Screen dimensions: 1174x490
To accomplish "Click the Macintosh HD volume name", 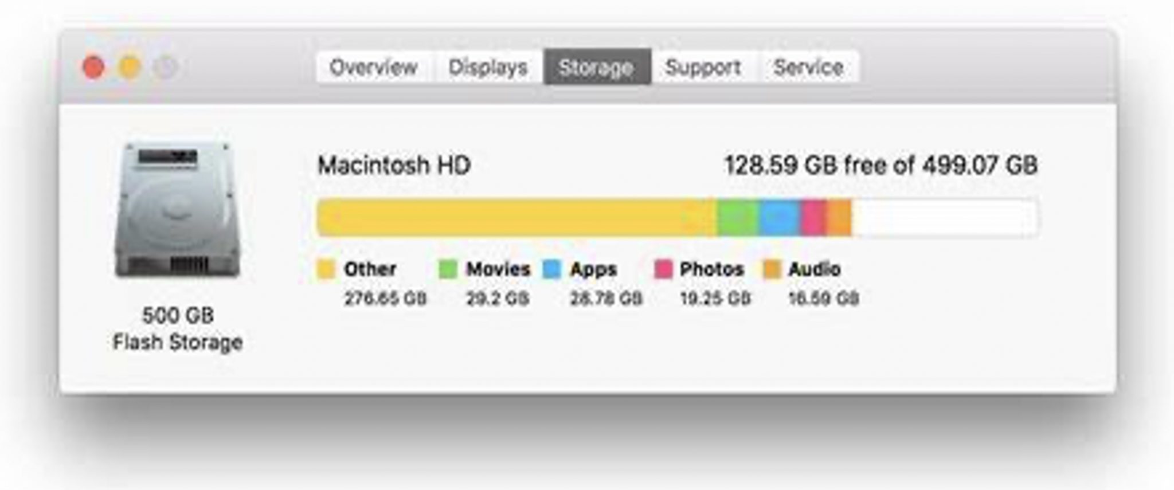I will point(394,166).
